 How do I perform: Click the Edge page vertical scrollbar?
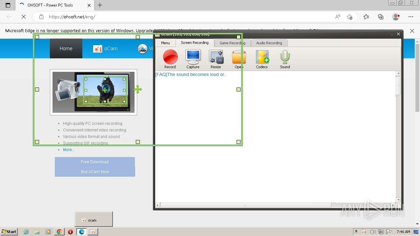coord(417,77)
